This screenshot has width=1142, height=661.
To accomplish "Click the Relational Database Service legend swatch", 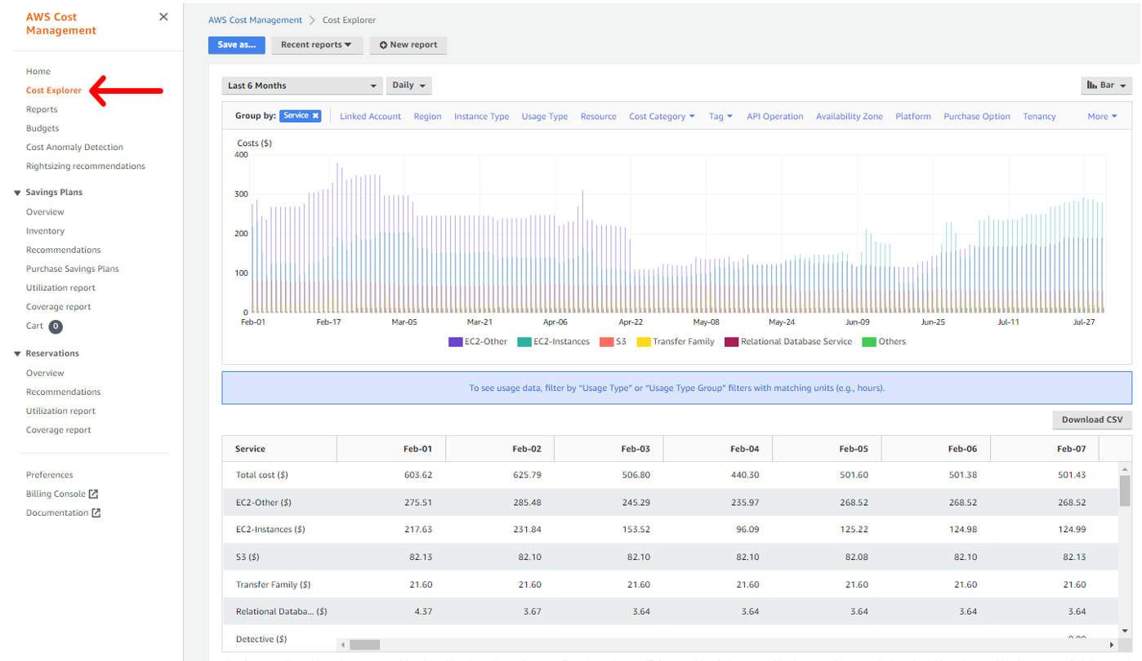I will click(x=732, y=342).
